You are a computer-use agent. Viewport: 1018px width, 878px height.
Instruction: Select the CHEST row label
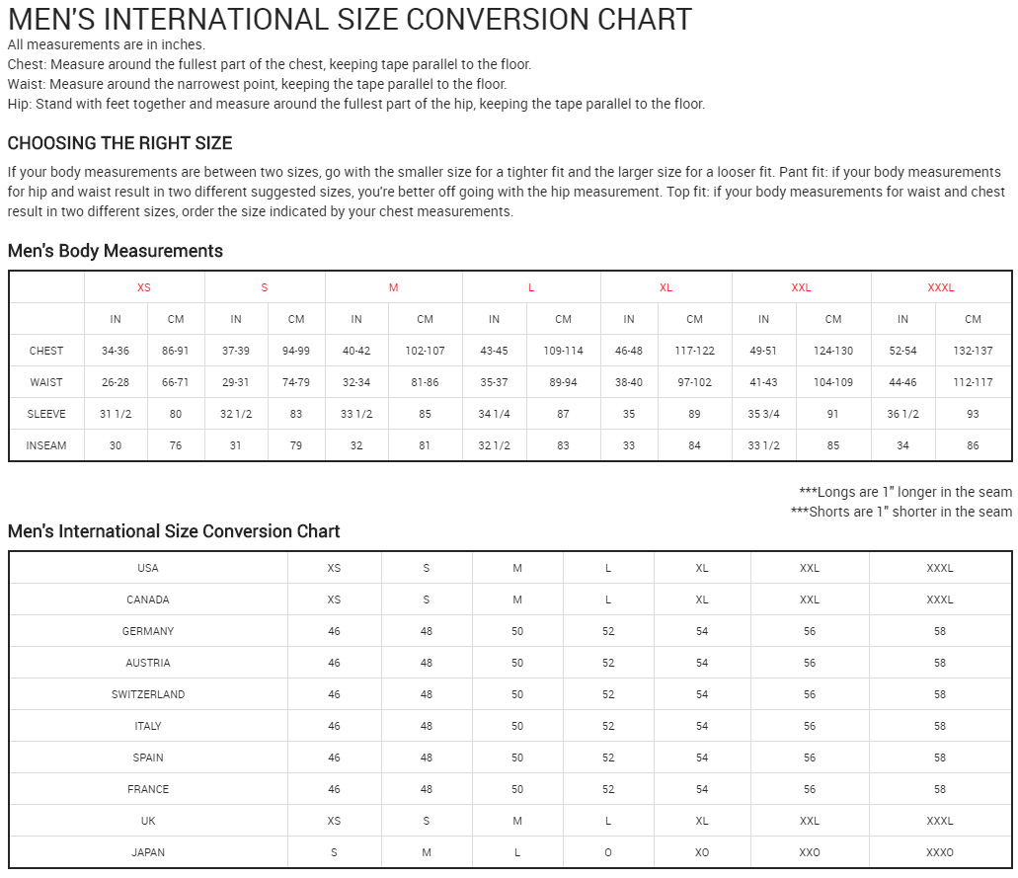(46, 351)
